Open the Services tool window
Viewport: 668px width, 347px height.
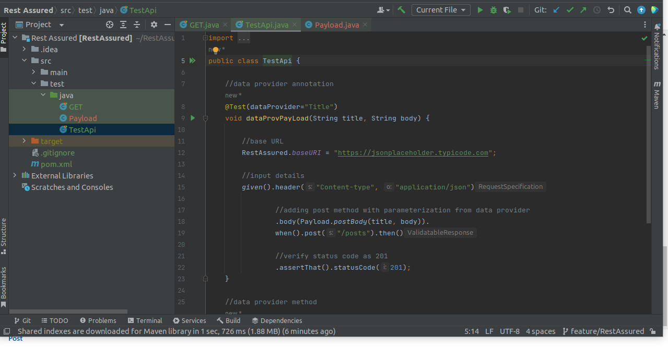pos(189,320)
